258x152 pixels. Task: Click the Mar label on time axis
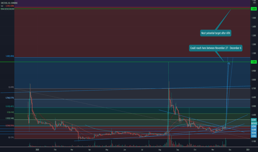click(x=72, y=150)
